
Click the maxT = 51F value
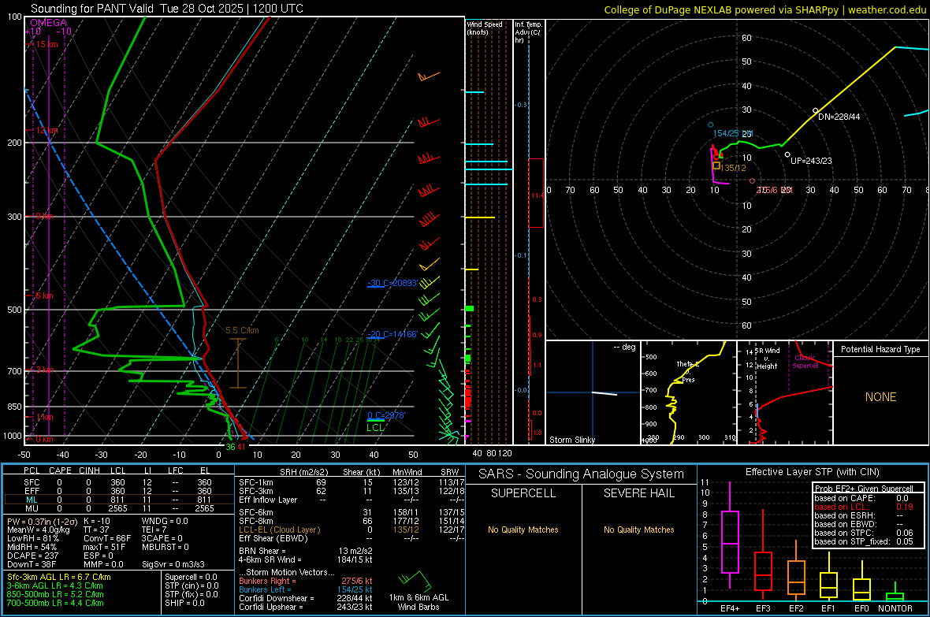tap(104, 547)
